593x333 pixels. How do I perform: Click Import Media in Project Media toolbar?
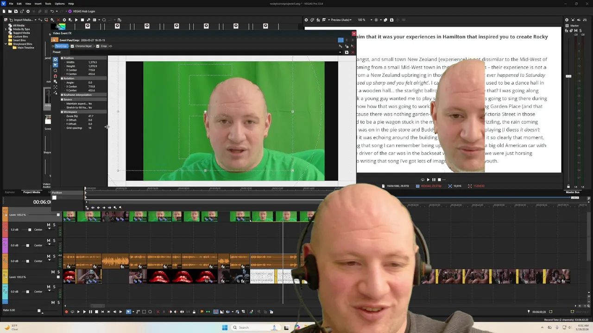pos(22,20)
